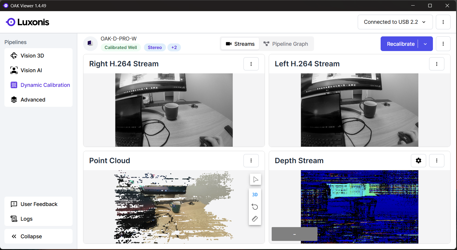The height and width of the screenshot is (250, 457).
Task: Open Point Cloud panel options menu
Action: (251, 161)
